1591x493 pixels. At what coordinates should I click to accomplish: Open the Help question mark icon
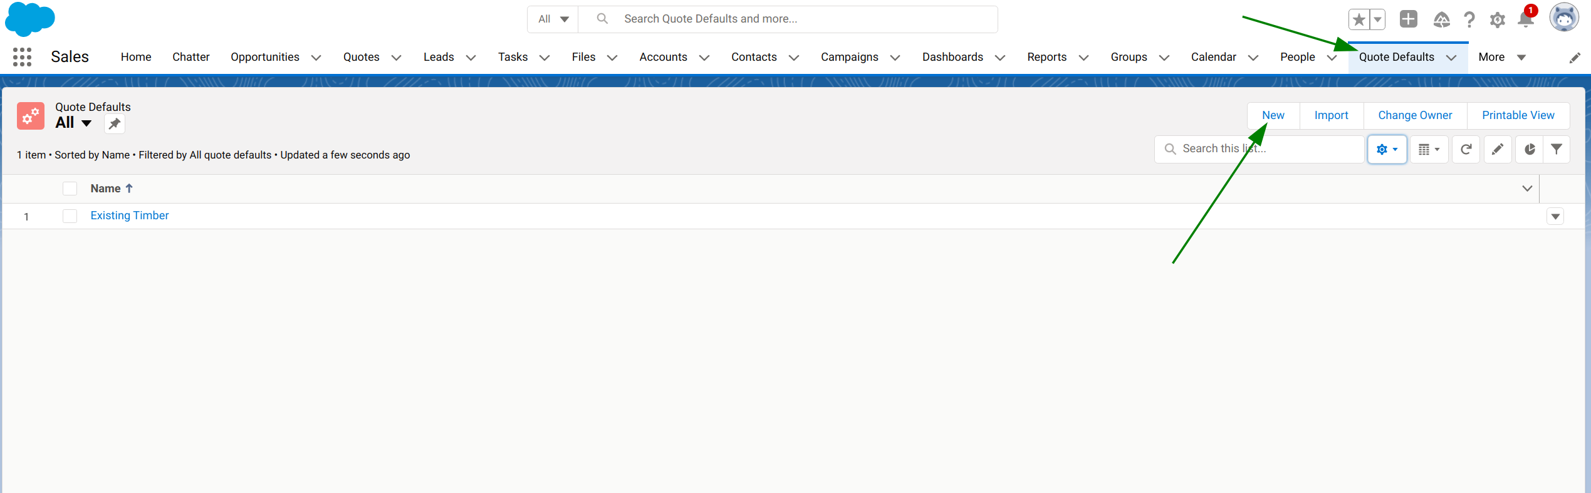(1469, 20)
